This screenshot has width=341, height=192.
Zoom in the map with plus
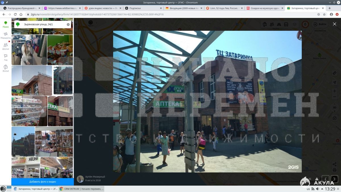[x=334, y=91]
